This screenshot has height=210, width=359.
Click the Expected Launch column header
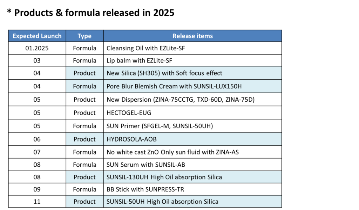37,36
